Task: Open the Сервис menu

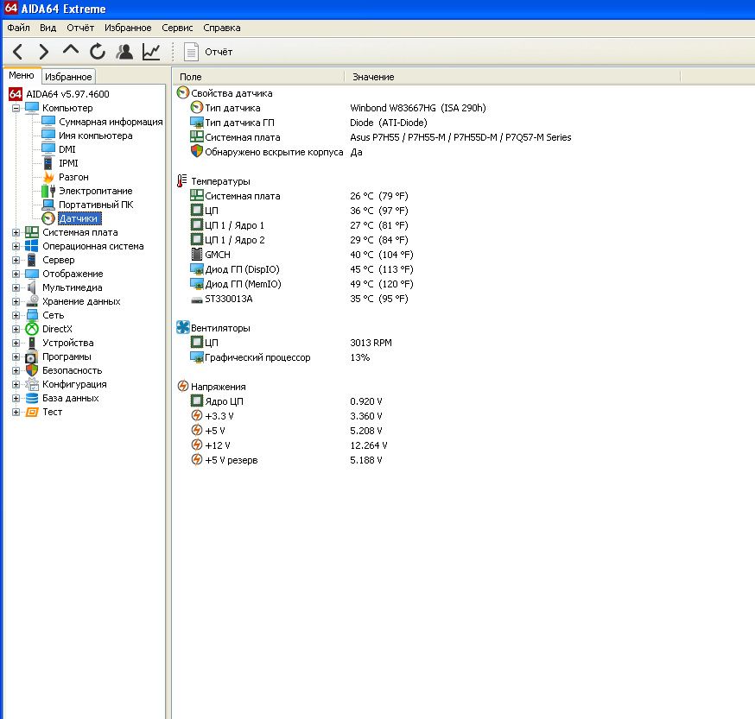Action: [177, 28]
